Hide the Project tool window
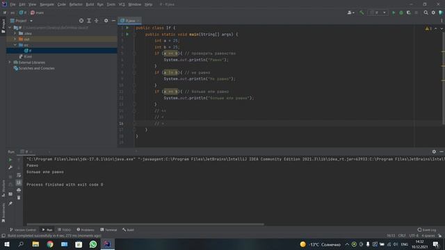The image size is (445, 250). pos(113,21)
